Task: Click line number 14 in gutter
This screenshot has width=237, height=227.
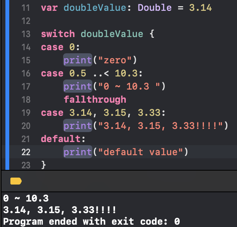Action: coord(26,47)
